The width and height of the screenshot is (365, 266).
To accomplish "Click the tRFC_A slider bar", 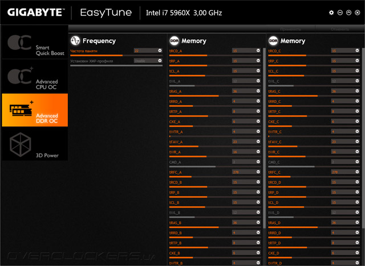I will coord(215,177).
